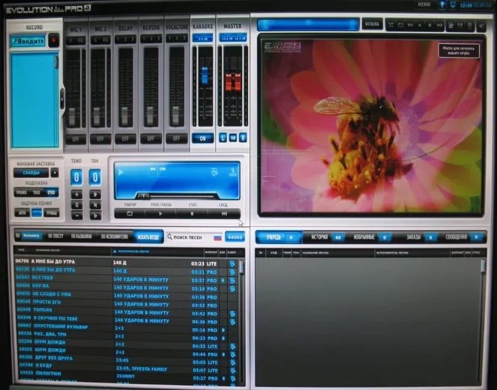Toggle OFF button on the MIC 2 channel
Image resolution: width=497 pixels, height=390 pixels.
click(101, 138)
